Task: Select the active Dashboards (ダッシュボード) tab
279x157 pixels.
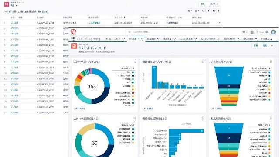Action: point(134,39)
